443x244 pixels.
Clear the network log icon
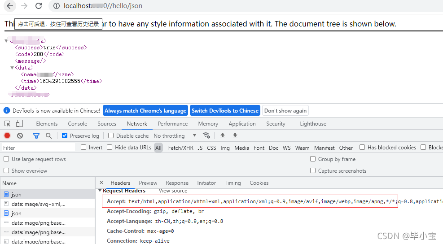coord(20,136)
